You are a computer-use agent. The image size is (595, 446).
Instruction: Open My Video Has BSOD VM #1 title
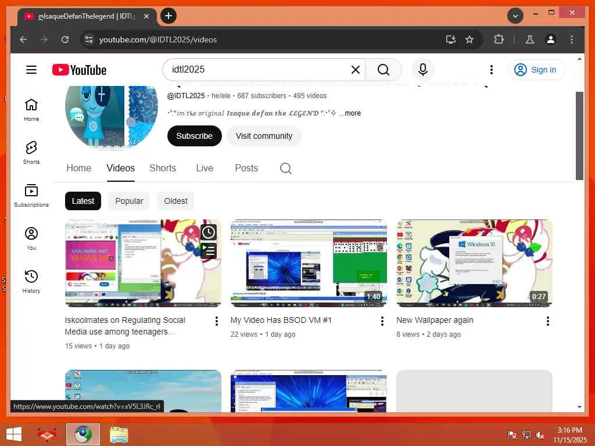281,320
